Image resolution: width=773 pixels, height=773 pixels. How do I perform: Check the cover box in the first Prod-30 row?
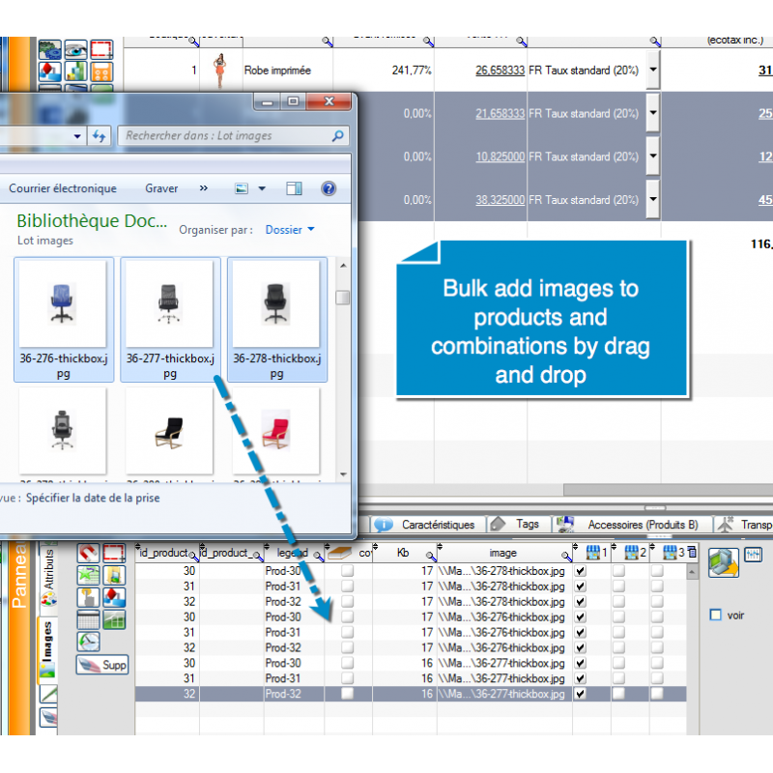tap(348, 571)
